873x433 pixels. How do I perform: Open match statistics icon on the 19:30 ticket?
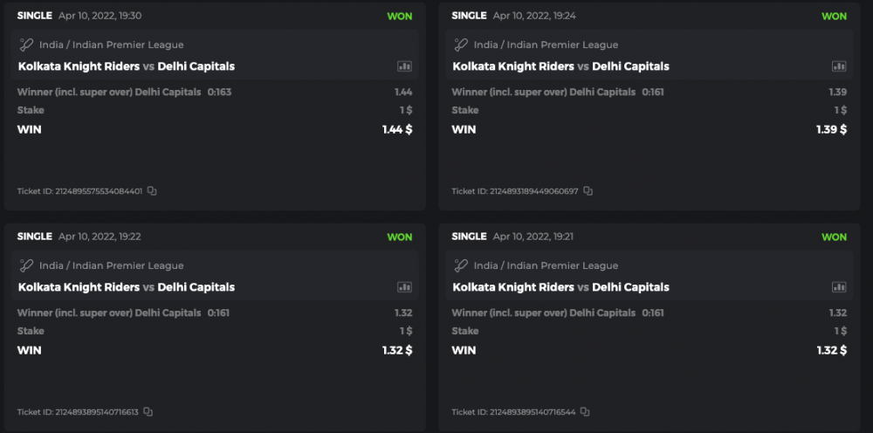[404, 66]
